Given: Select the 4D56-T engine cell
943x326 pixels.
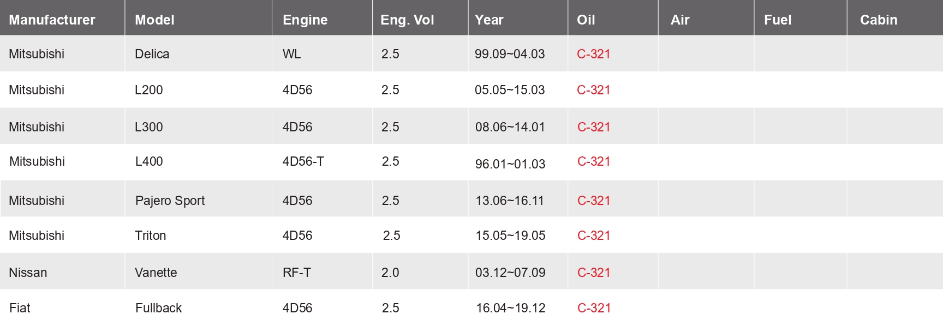Looking at the screenshot, I should click(x=303, y=161).
